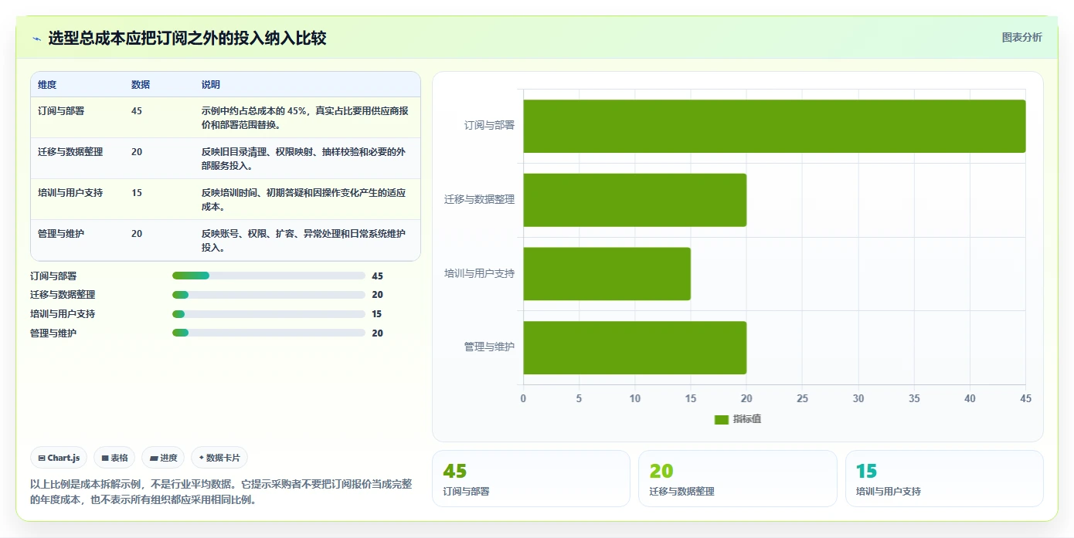Click the 进度 chip
Image resolution: width=1074 pixels, height=538 pixels.
click(163, 458)
